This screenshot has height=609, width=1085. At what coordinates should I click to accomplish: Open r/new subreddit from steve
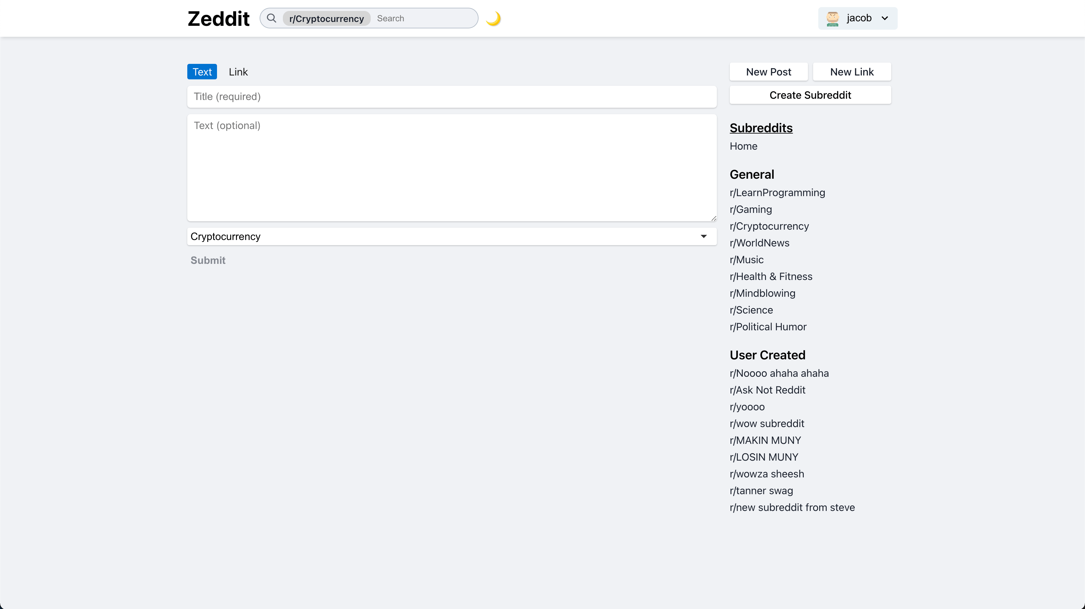click(792, 508)
